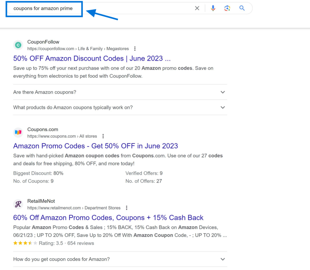The image size is (310, 270).
Task: Open the three-dot menu for CouponFollow result
Action: tap(134, 48)
